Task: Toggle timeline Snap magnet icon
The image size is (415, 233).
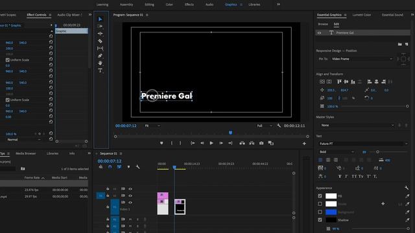Action: (x=110, y=167)
